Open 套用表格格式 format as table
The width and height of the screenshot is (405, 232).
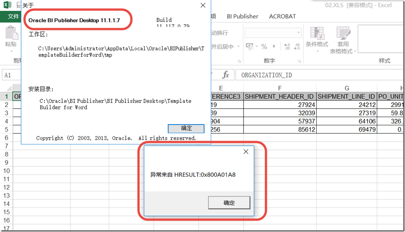click(343, 40)
